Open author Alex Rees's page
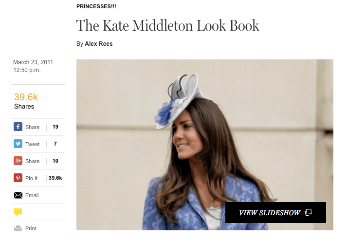This screenshot has width=347, height=242. (x=99, y=44)
